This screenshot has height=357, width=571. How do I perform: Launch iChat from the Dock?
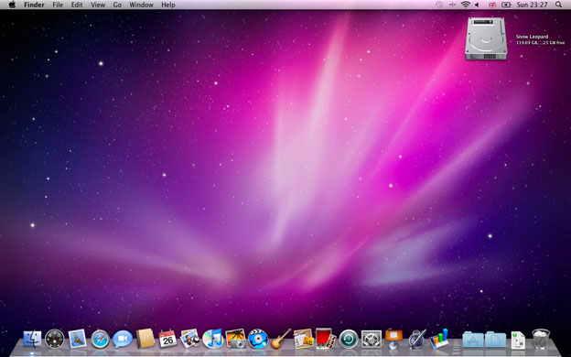coord(123,340)
